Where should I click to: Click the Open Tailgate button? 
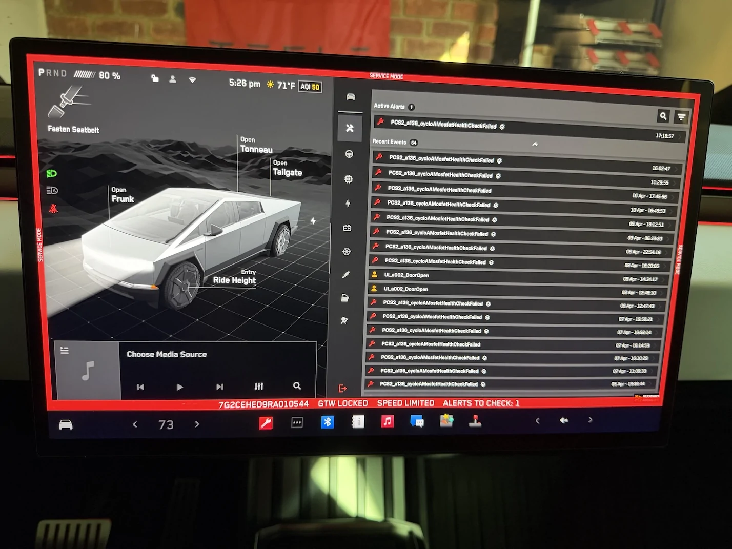click(x=287, y=168)
